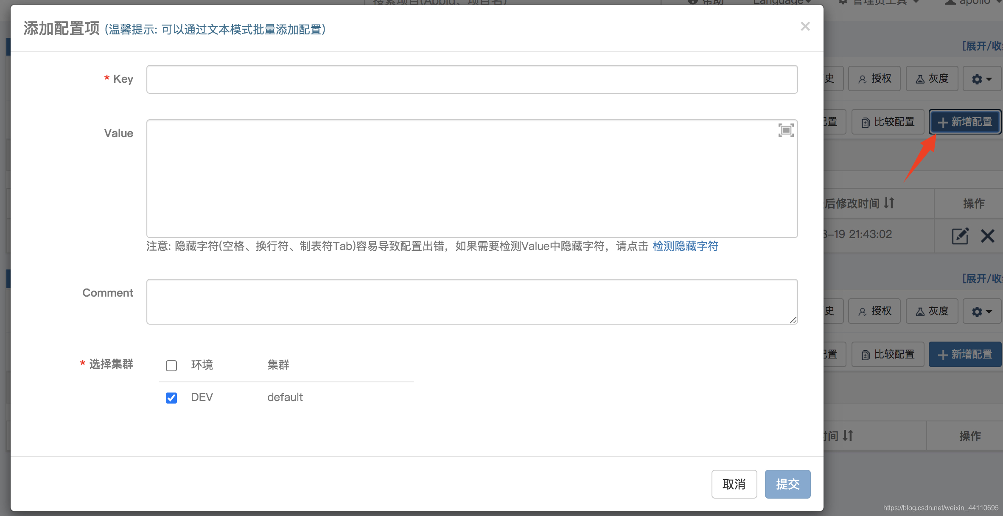Click upper 展开/收 expand-collapse link
This screenshot has width=1003, height=516.
pyautogui.click(x=982, y=46)
